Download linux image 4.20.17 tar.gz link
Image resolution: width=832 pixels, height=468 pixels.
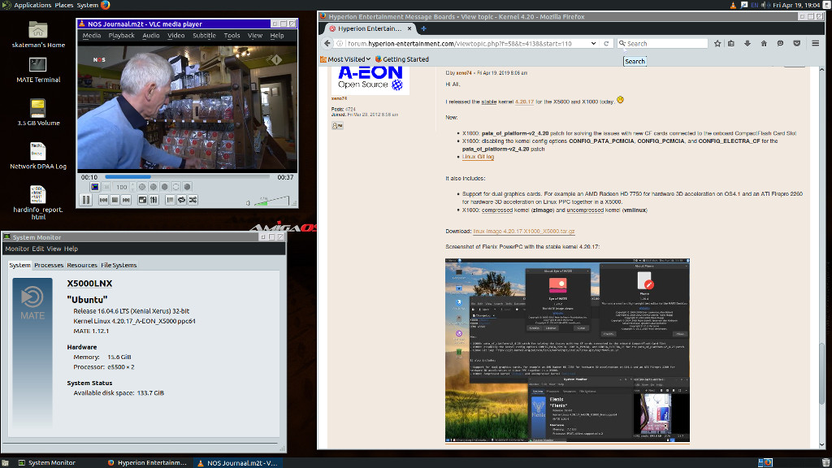[524, 232]
